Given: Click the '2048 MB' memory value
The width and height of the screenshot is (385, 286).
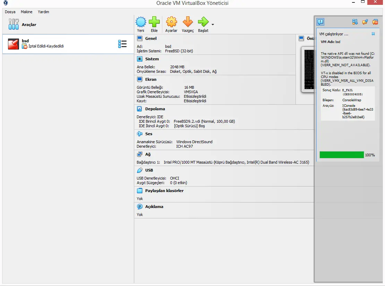Looking at the screenshot, I should (x=177, y=67).
